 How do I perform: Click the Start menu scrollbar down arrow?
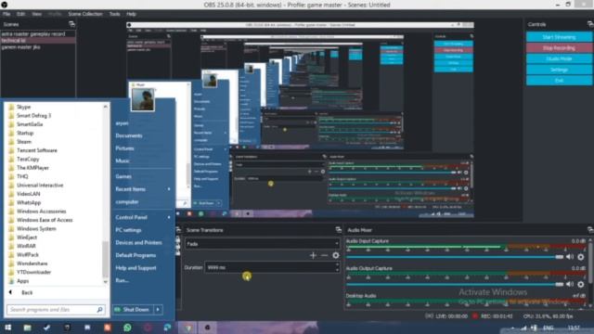(x=105, y=282)
